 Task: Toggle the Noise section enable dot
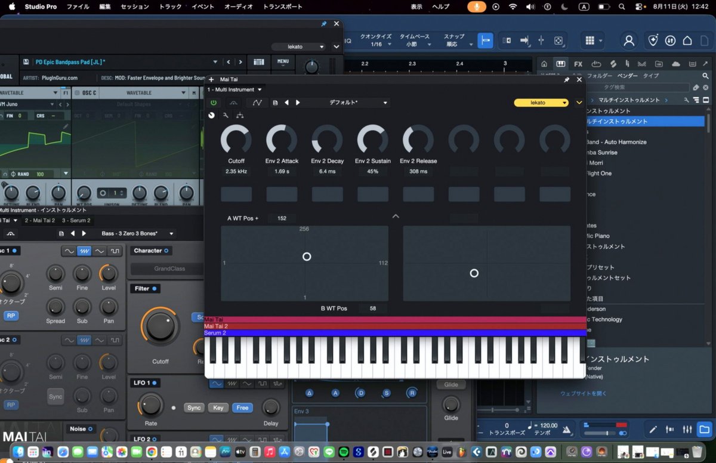[91, 428]
